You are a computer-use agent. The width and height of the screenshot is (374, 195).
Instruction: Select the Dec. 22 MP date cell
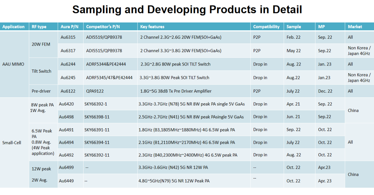(325, 91)
